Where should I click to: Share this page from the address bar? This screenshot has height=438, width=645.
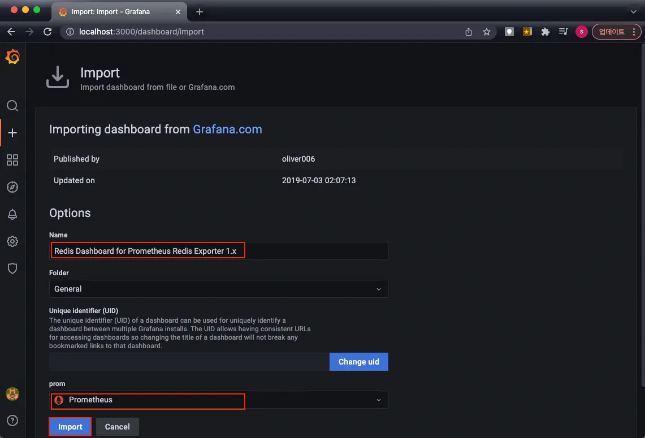[469, 32]
